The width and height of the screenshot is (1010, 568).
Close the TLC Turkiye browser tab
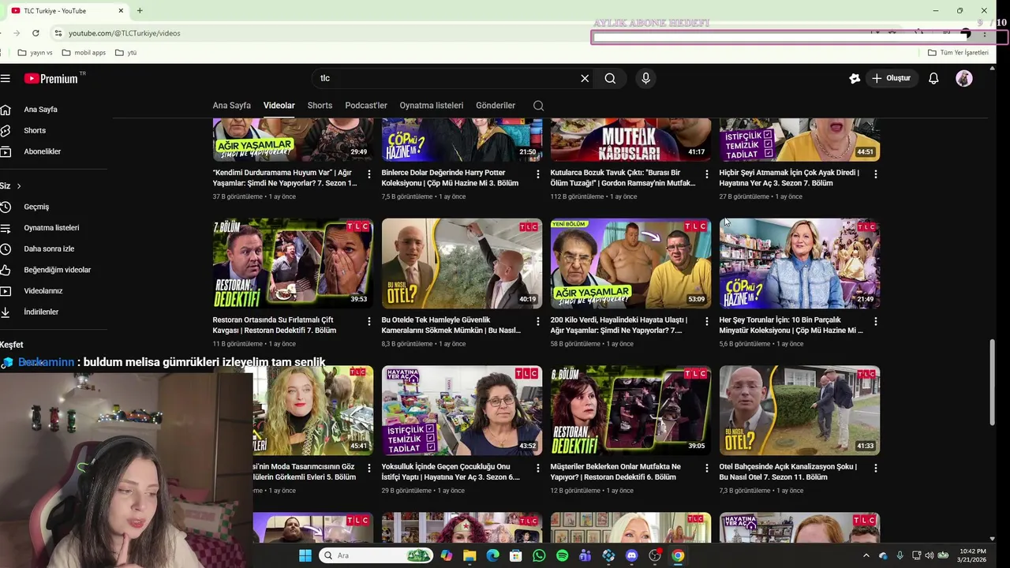tap(121, 10)
